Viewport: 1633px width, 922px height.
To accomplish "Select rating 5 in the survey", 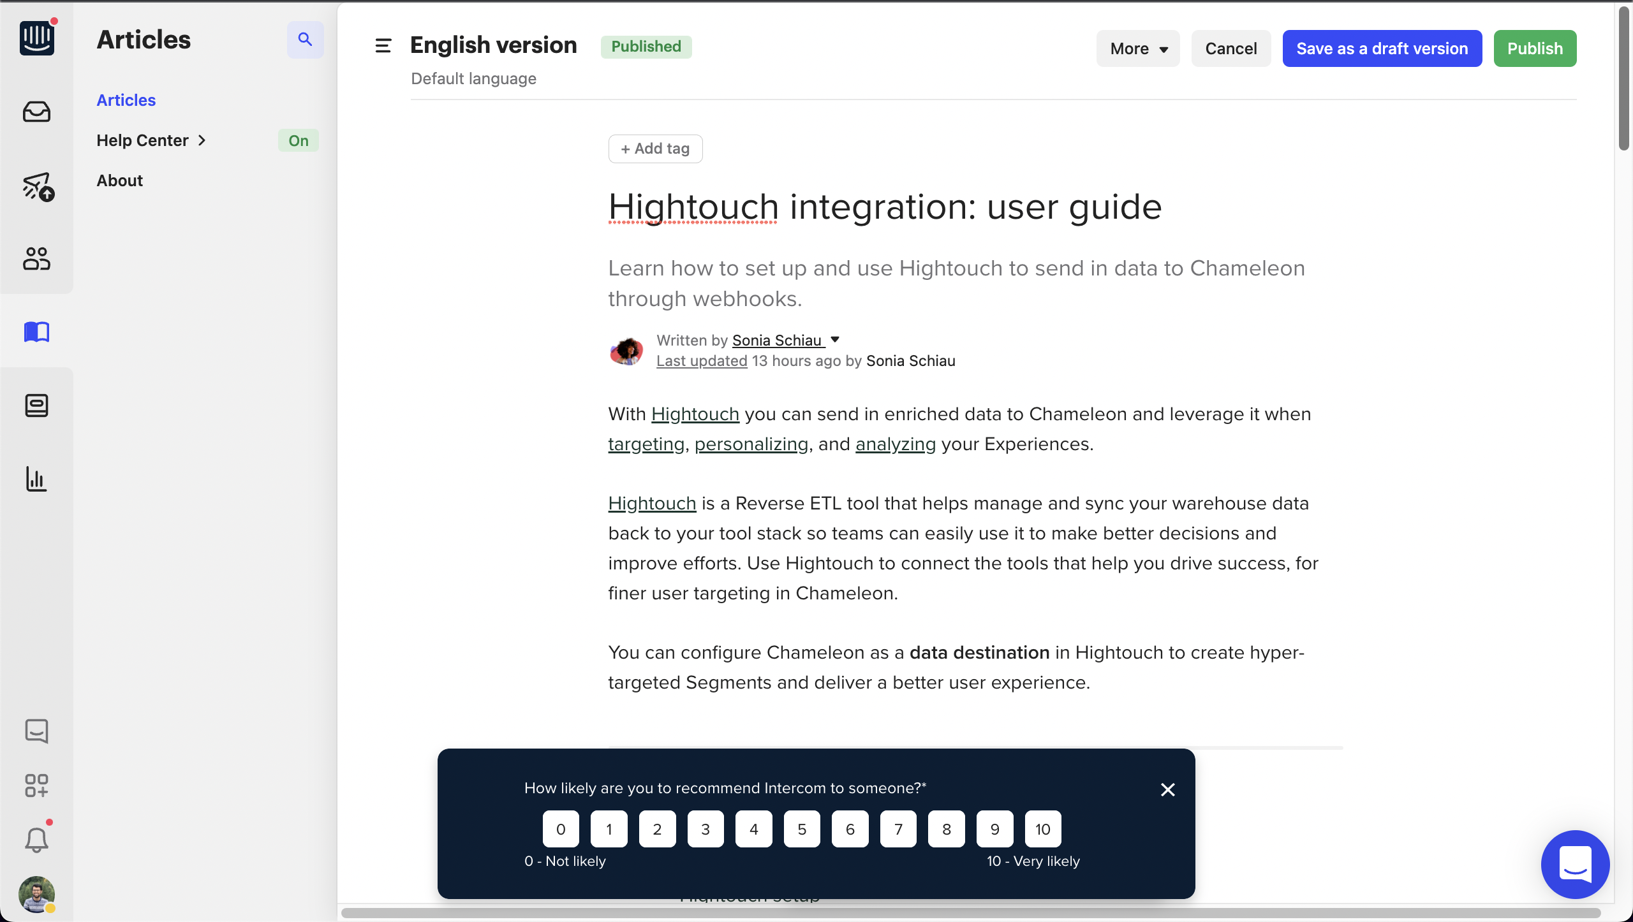I will click(x=802, y=829).
